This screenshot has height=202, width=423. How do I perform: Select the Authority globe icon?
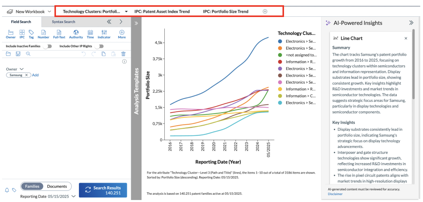(x=76, y=32)
